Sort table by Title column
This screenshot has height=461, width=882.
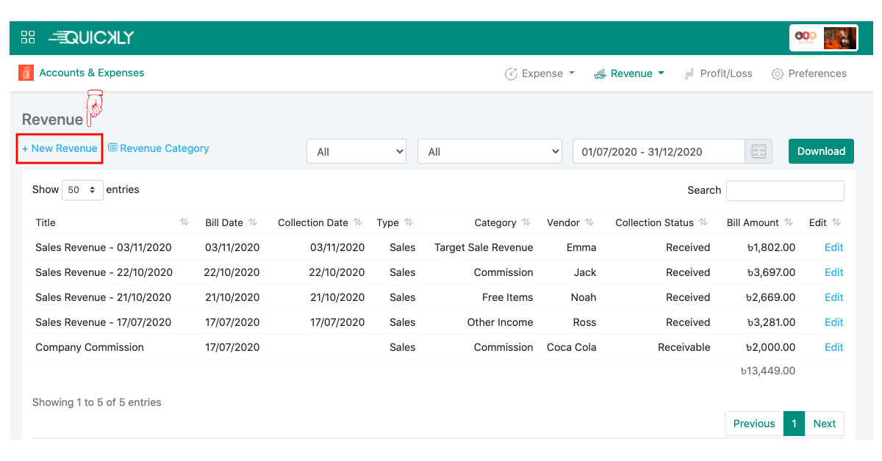(x=46, y=222)
